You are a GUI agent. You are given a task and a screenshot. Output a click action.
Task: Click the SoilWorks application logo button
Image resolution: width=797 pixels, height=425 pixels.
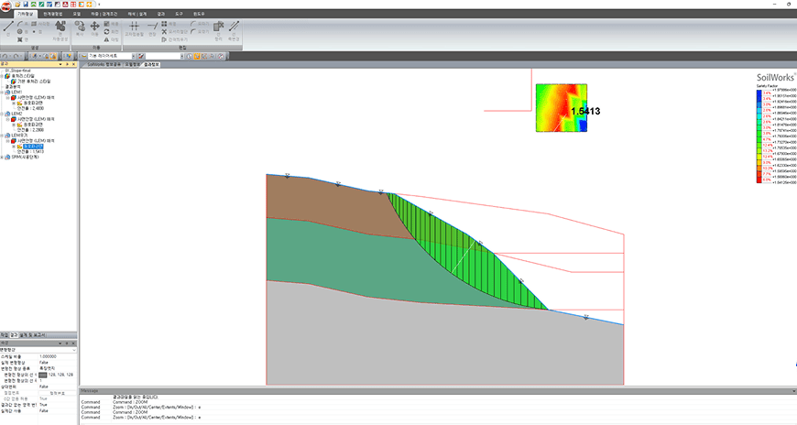coord(6,5)
